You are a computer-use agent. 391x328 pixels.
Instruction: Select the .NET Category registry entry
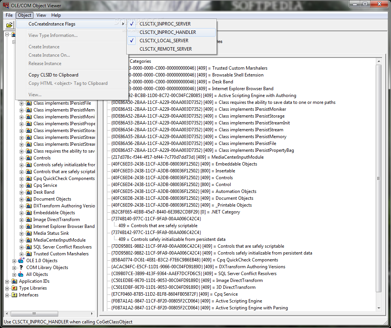176,212
